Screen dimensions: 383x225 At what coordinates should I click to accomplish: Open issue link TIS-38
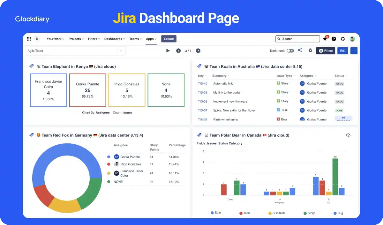(203, 101)
